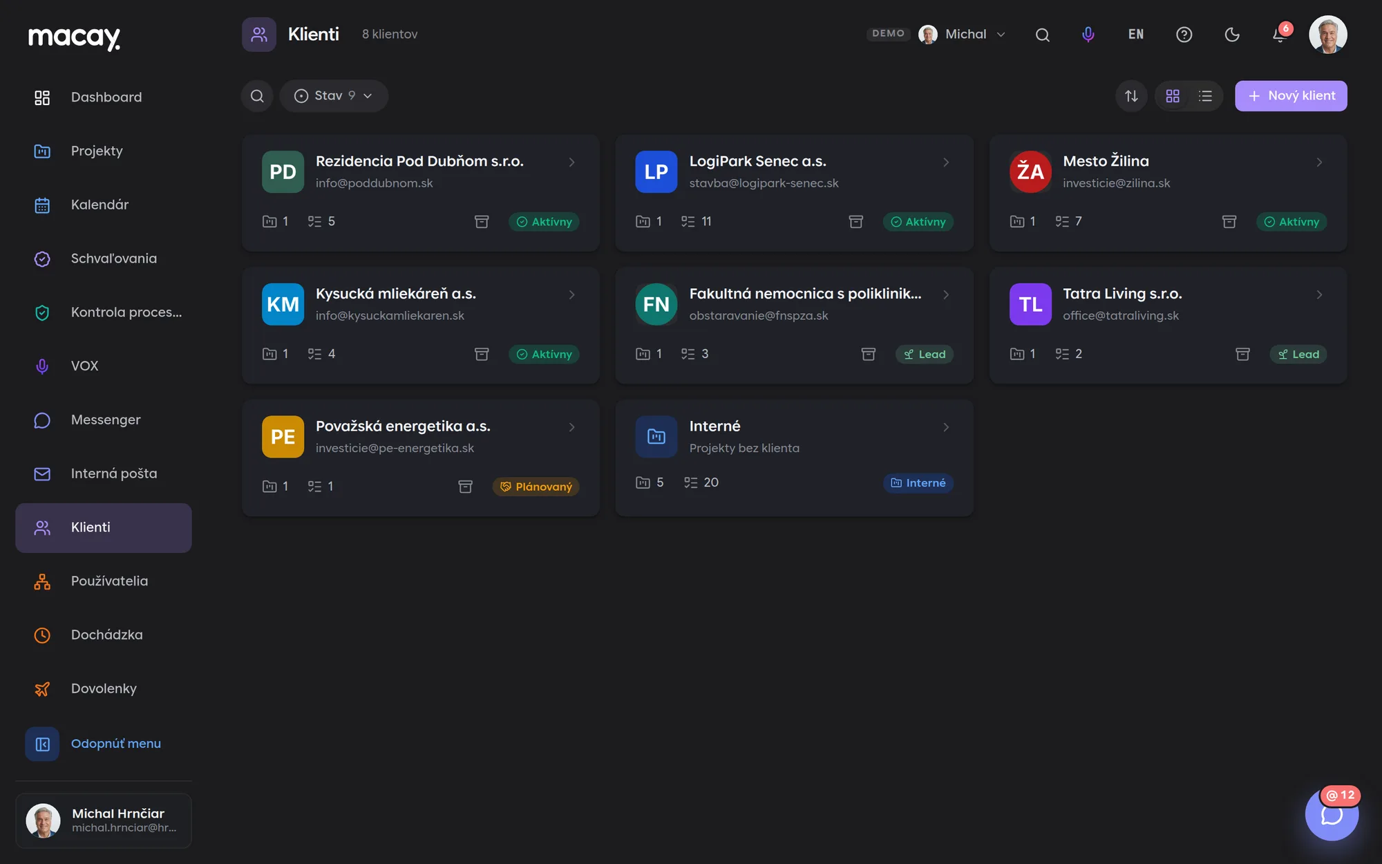
Task: Archive the Tatra Living client
Action: tap(1242, 354)
